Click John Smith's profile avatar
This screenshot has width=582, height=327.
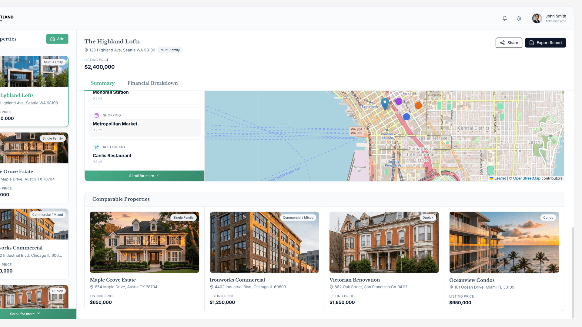(537, 18)
